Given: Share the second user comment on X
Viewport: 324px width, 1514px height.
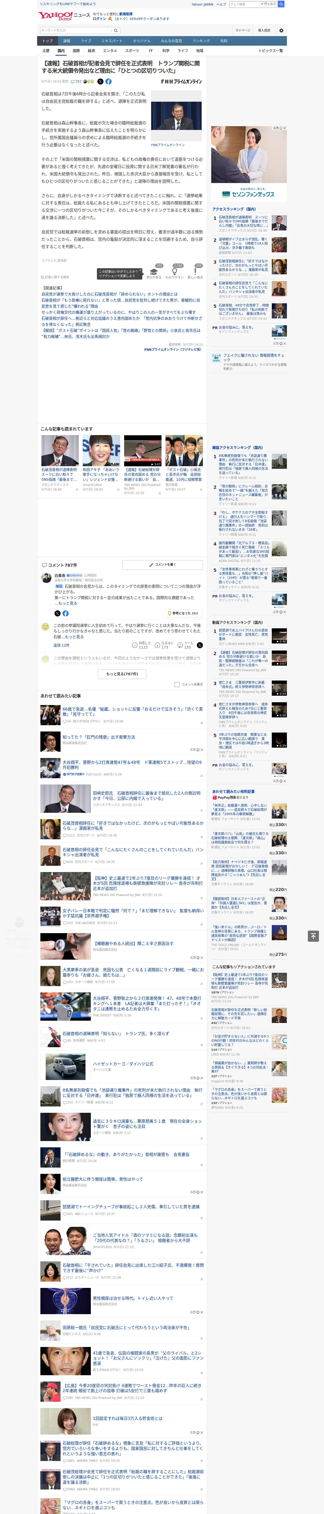Looking at the screenshot, I should tap(199, 645).
